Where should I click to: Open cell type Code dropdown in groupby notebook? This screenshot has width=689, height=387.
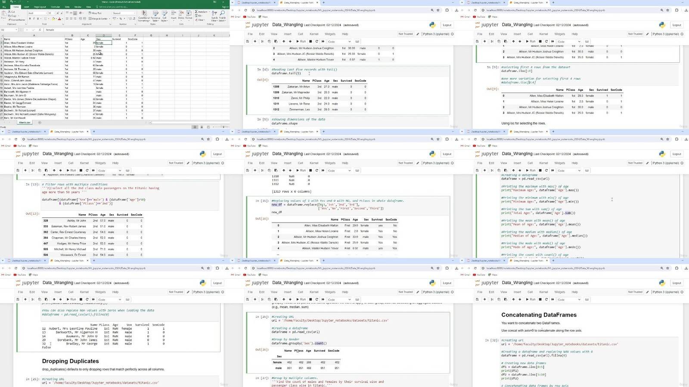click(339, 300)
